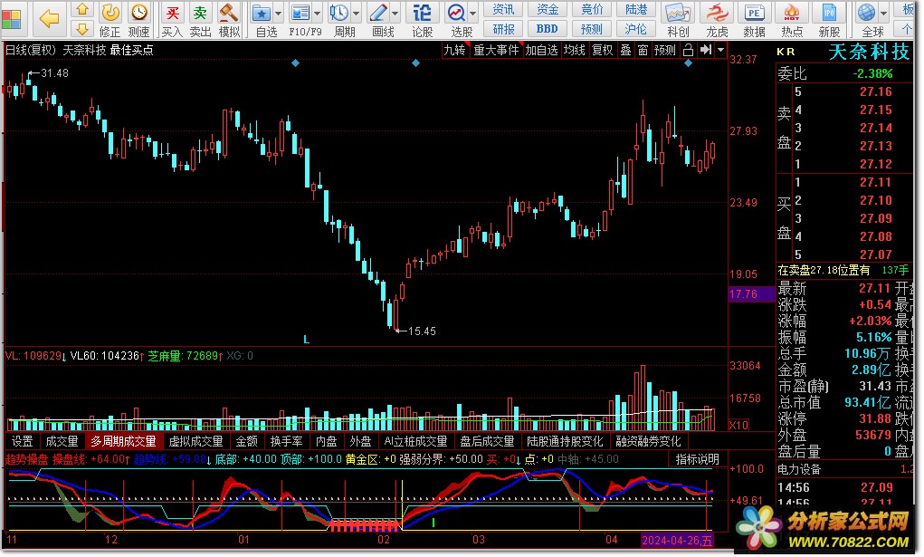
Task: Toggle 重大事件 markers
Action: coord(497,50)
